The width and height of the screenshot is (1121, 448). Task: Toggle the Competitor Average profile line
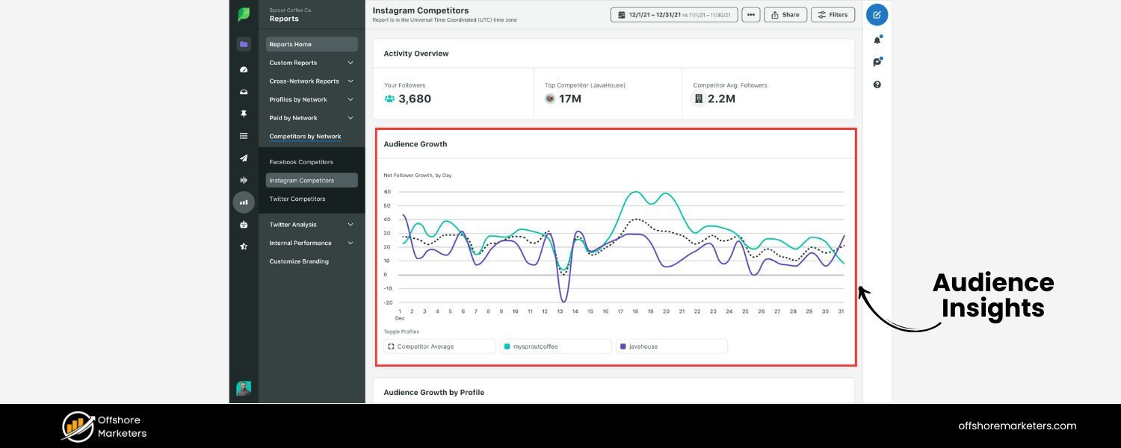tap(439, 346)
